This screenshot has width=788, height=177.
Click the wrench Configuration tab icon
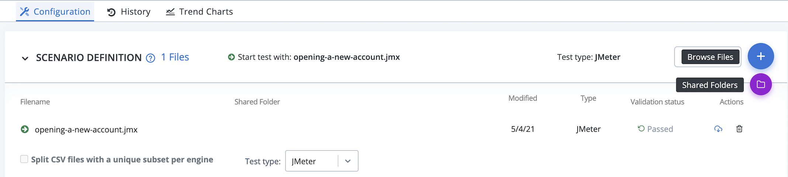point(24,12)
